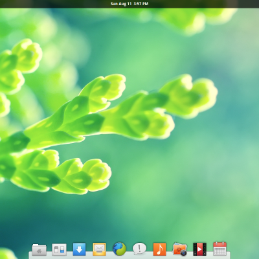The height and width of the screenshot is (259, 259).
Task: Open the Shotwell photo manager icon
Action: [179, 250]
